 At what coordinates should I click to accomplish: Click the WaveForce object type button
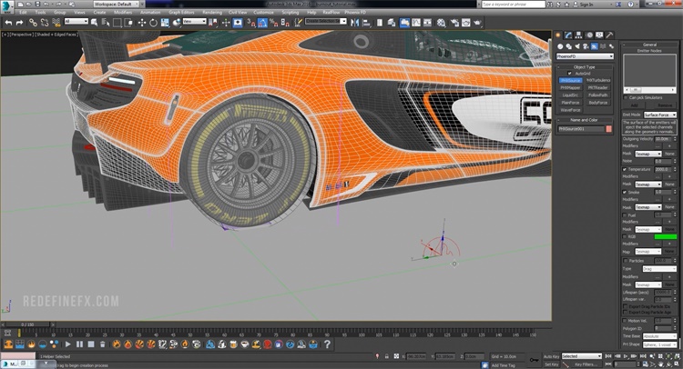(x=571, y=110)
